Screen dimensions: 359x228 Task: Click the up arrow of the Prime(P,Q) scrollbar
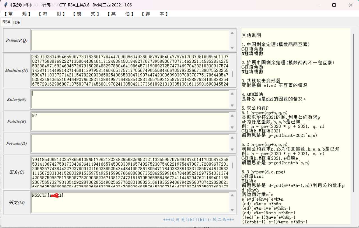click(x=232, y=33)
